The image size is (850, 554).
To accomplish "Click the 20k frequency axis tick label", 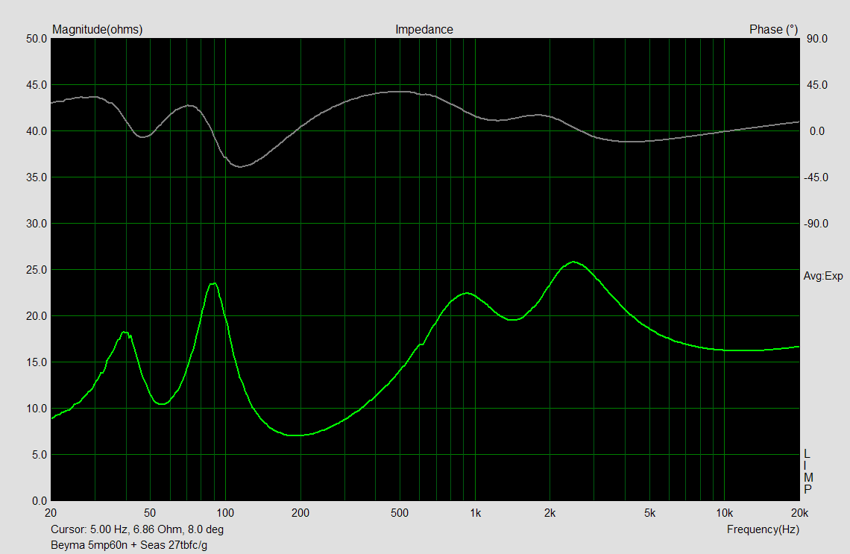I will [799, 513].
